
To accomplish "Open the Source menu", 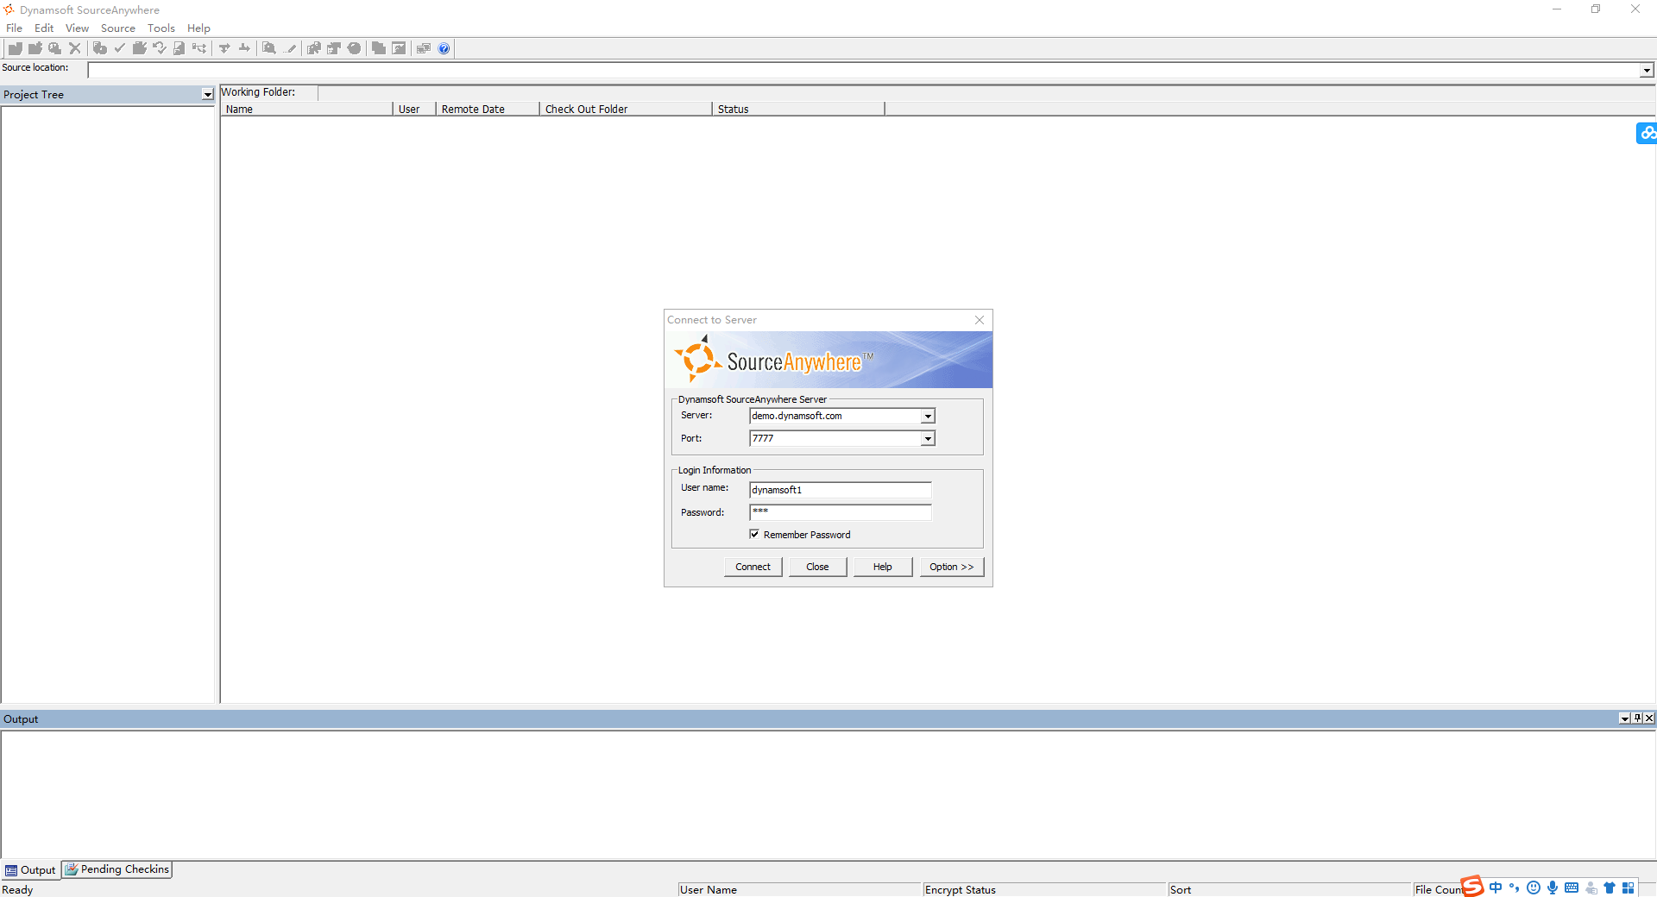I will (x=117, y=28).
